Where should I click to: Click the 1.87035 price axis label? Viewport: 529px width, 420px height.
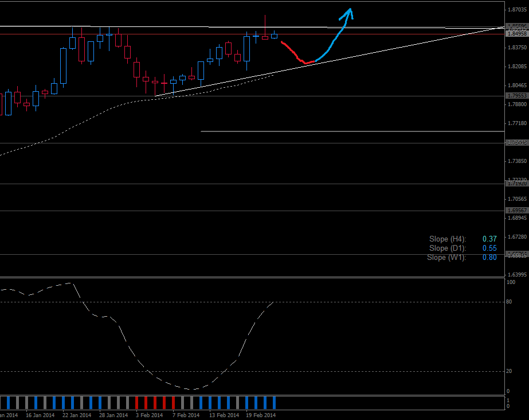click(517, 10)
